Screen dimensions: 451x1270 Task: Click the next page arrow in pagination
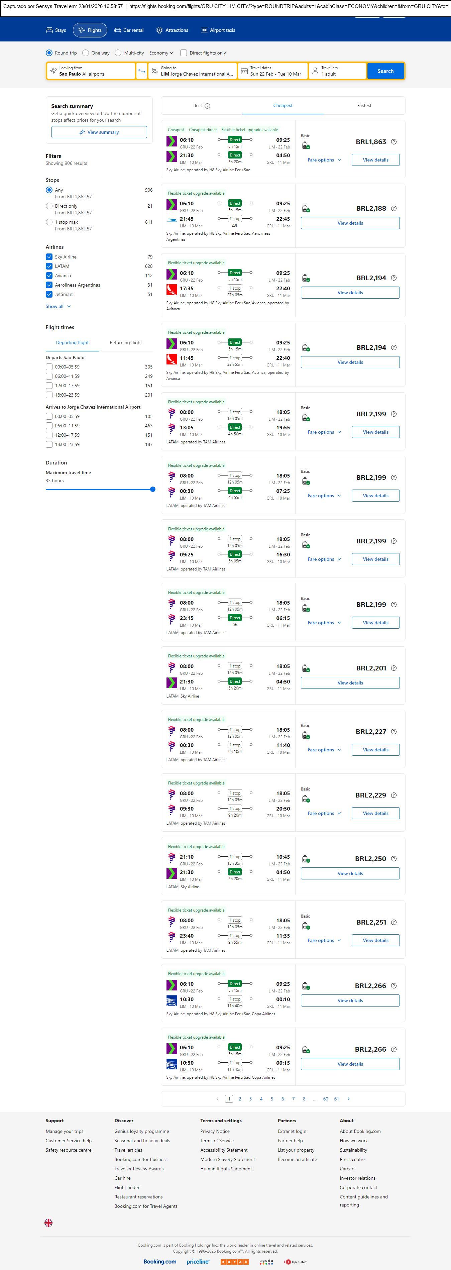tap(348, 1098)
